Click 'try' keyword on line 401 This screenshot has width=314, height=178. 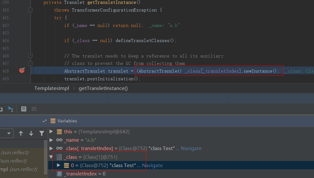pos(58,18)
